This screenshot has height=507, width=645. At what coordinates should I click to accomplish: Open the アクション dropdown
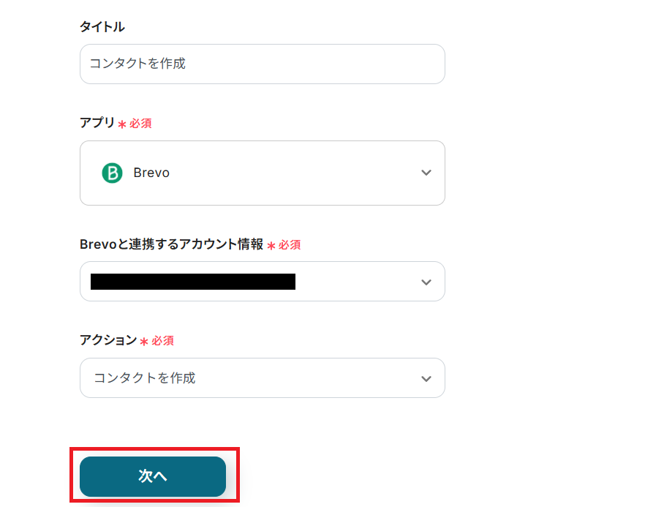pyautogui.click(x=262, y=378)
